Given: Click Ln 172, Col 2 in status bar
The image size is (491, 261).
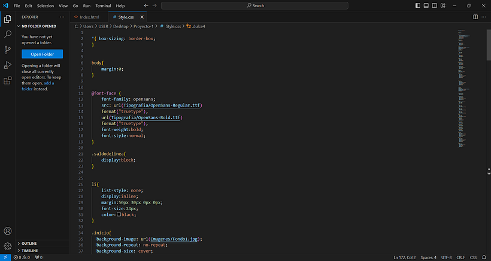Looking at the screenshot, I should (x=405, y=257).
